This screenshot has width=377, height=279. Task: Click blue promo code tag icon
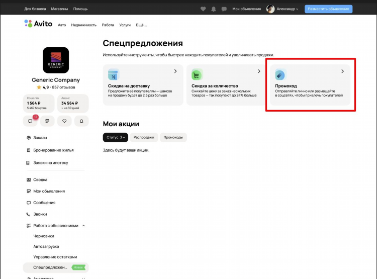pos(280,74)
